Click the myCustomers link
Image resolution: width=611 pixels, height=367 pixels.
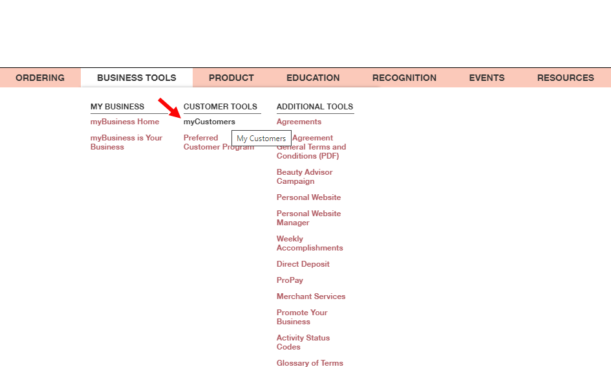pyautogui.click(x=209, y=122)
